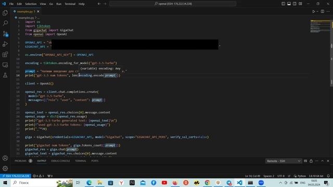This screenshot has height=187, width=333.
Task: Switch to the TERMINAL panel tab
Action: tap(81, 161)
